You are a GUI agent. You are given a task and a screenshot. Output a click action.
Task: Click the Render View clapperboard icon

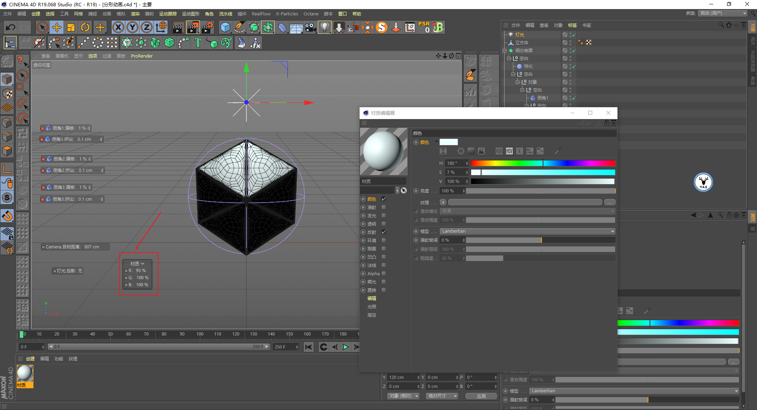(x=178, y=27)
